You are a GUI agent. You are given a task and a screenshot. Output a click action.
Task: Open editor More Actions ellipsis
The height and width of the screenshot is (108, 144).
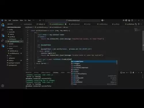[141, 24]
